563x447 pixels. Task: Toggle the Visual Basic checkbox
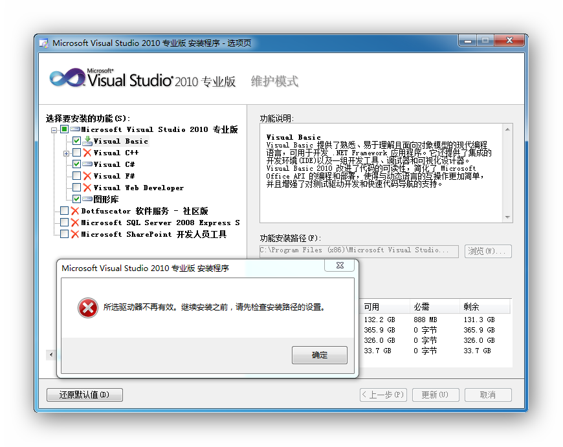[76, 141]
